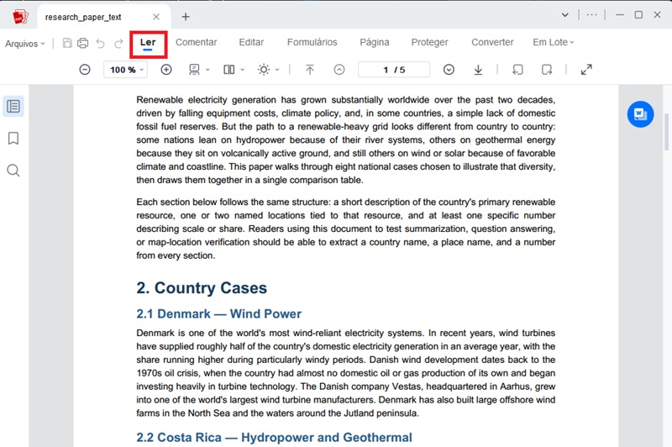Rotate page counterclockwise icon

517,70
